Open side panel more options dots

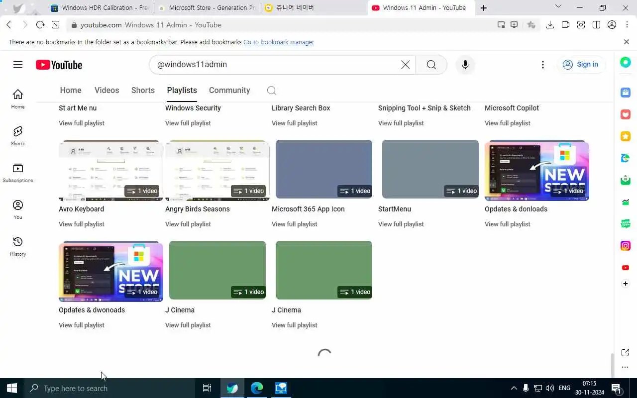(x=626, y=368)
